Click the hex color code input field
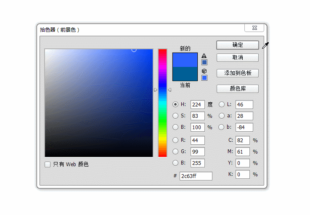This screenshot has height=215, width=310. point(196,176)
